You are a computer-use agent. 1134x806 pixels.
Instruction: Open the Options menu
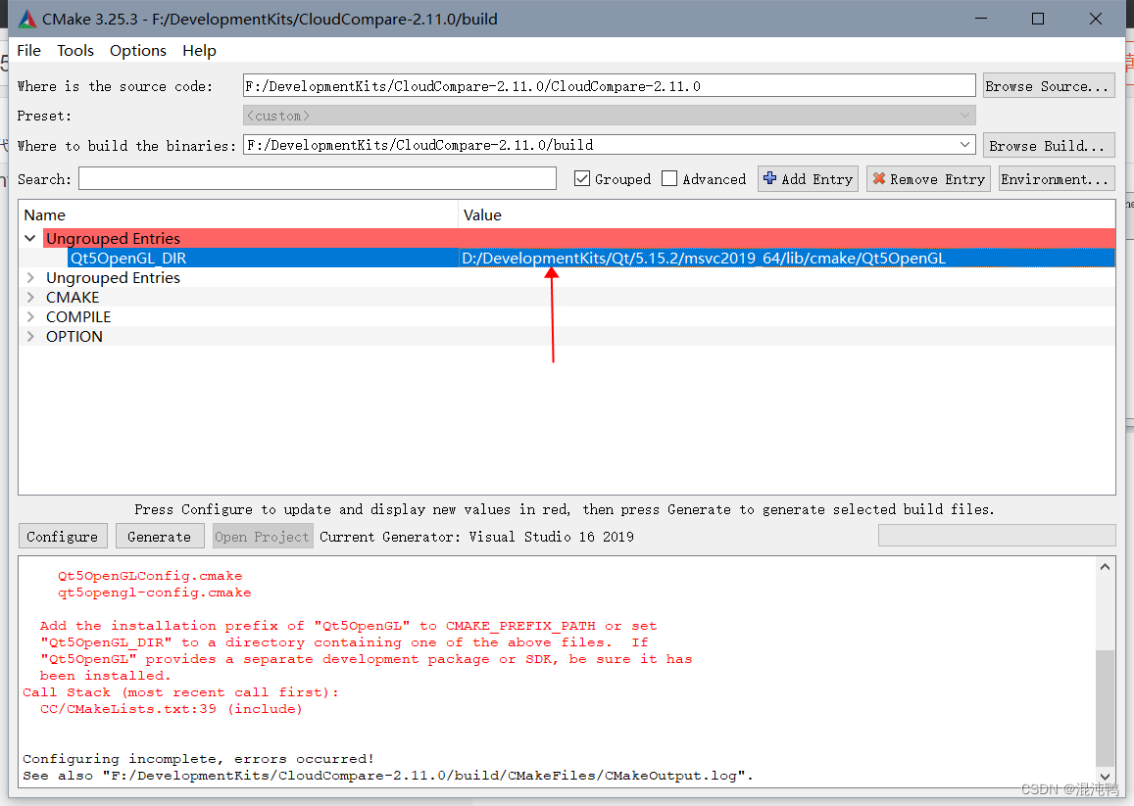[x=138, y=51]
